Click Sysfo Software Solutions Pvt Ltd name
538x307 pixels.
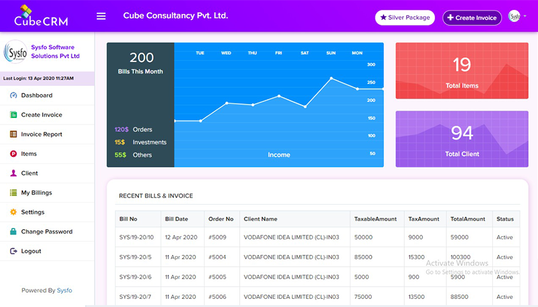[55, 51]
